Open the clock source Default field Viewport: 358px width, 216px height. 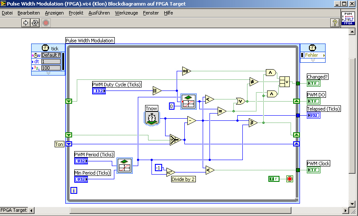51,55
